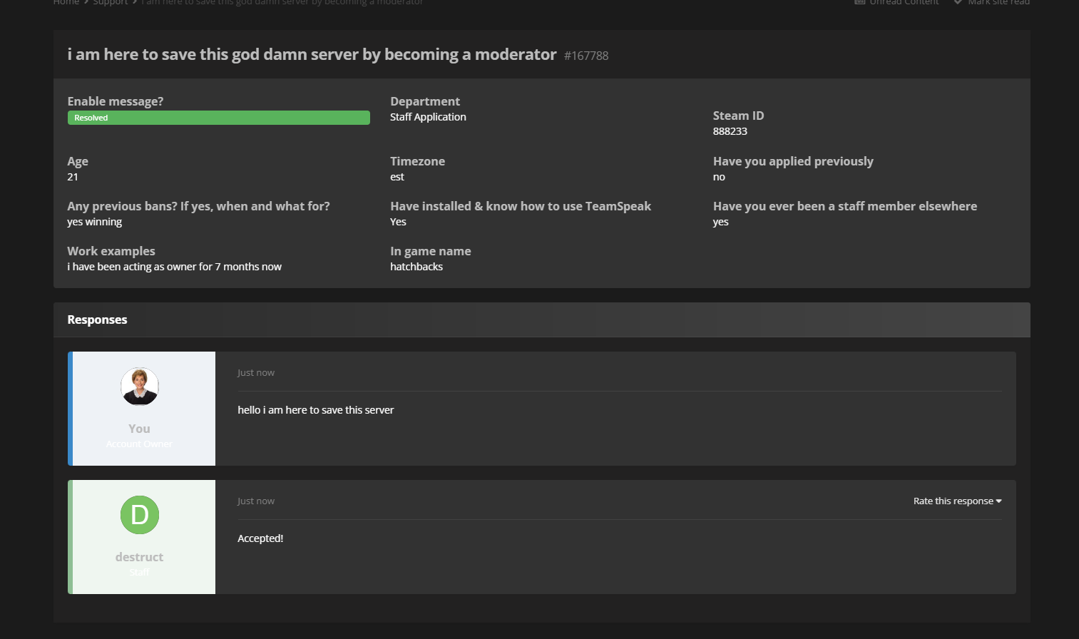Open destruct's staff profile name link
This screenshot has width=1079, height=639.
click(x=140, y=557)
